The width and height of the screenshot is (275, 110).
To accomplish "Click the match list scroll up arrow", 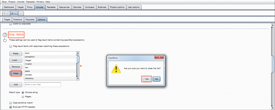I will point(78,53).
